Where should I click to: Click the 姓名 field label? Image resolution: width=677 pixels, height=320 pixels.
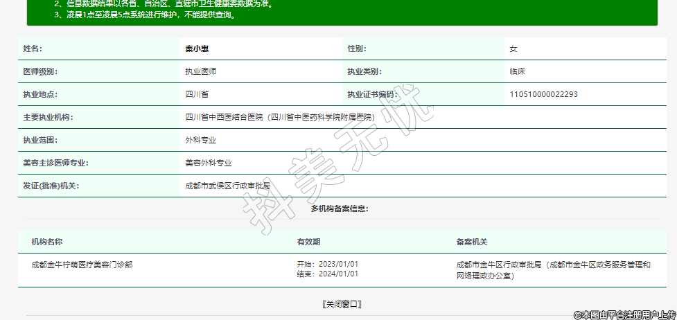(33, 49)
